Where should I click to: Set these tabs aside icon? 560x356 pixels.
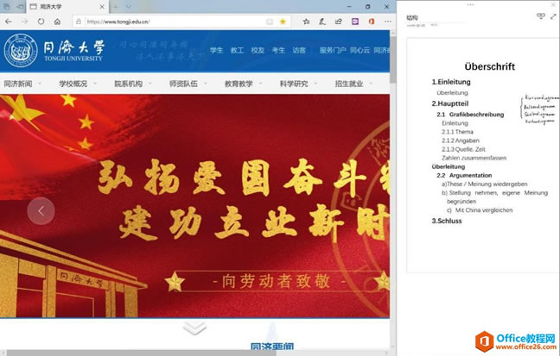[x=21, y=6]
